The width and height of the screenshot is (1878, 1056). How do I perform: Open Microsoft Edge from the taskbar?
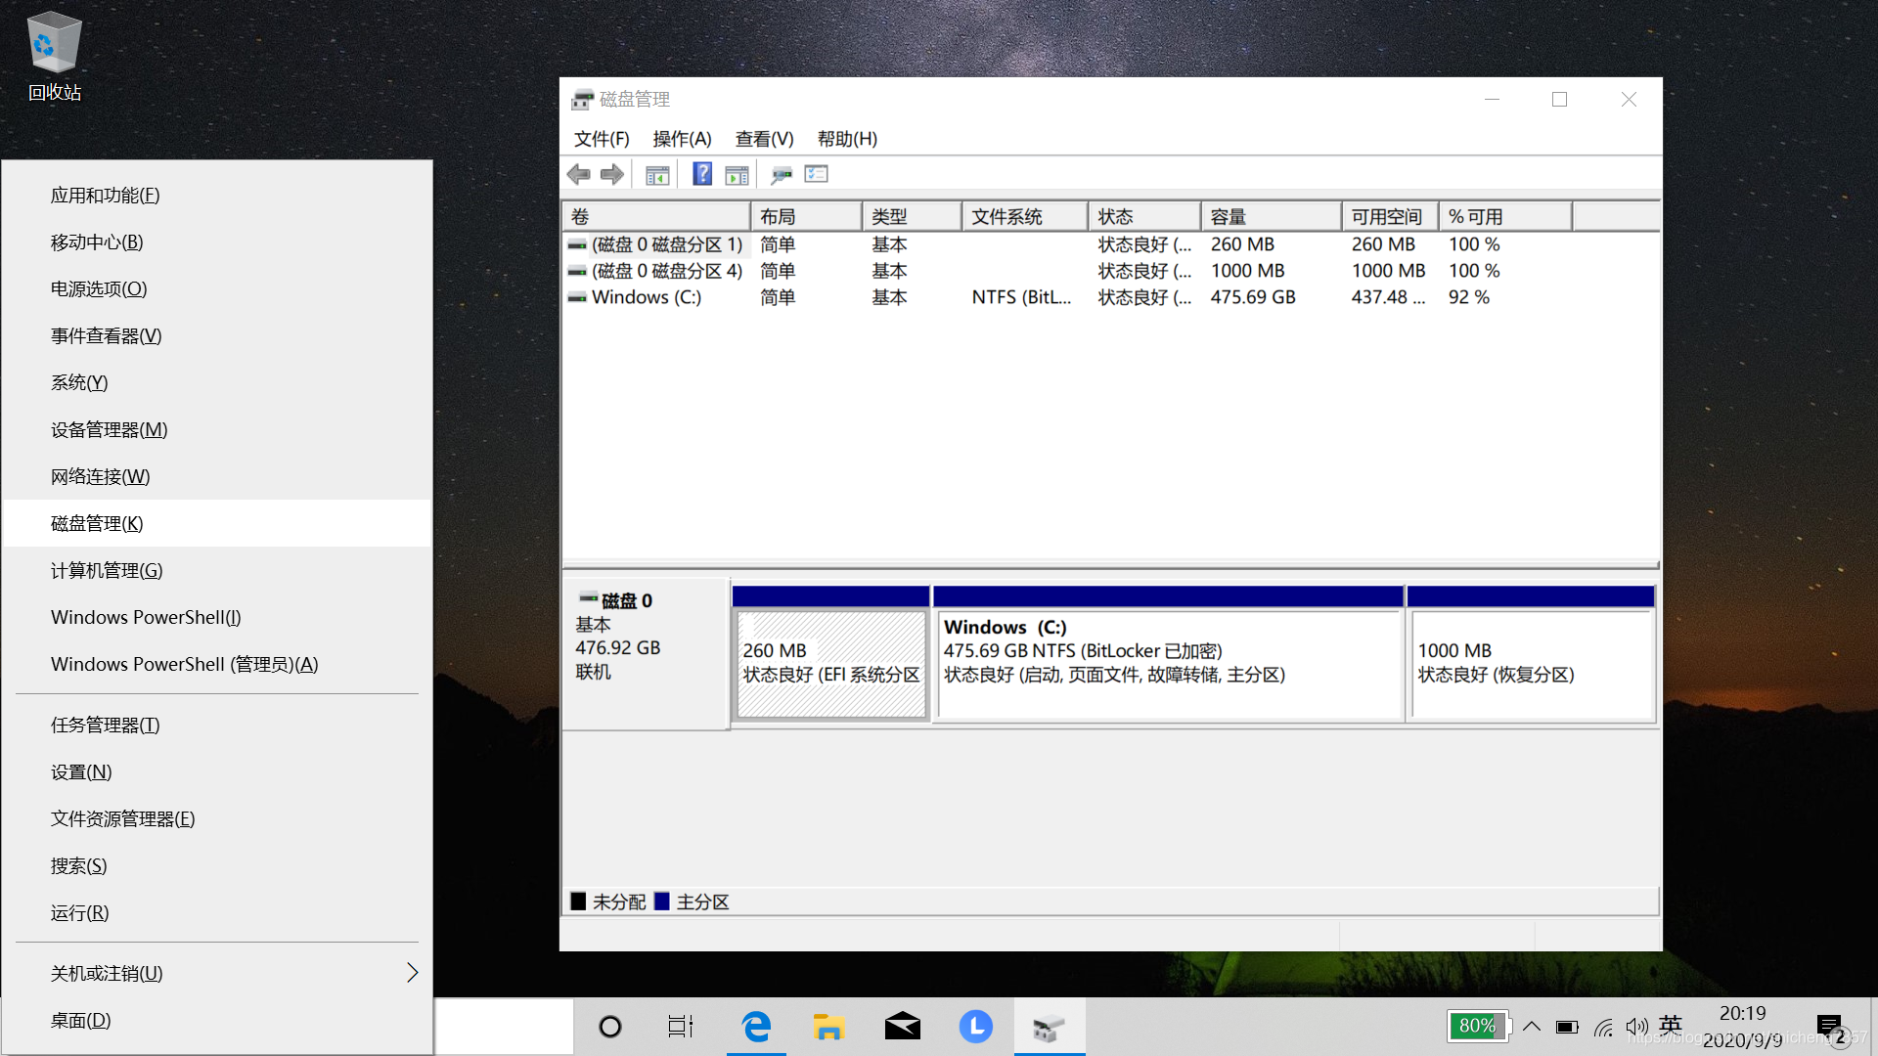[756, 1027]
